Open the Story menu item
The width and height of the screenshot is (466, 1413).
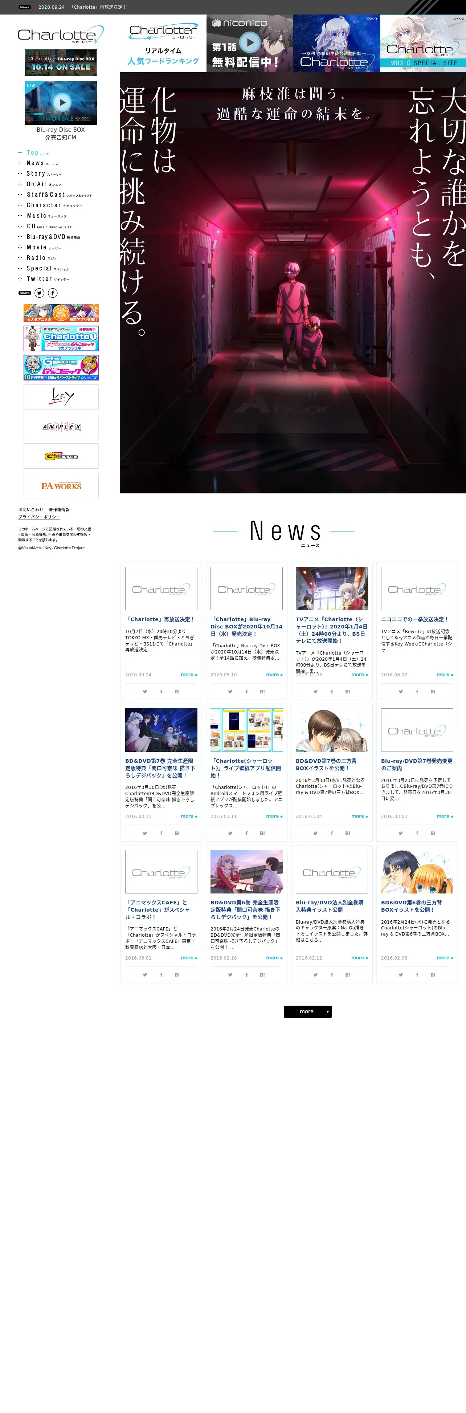coord(40,173)
